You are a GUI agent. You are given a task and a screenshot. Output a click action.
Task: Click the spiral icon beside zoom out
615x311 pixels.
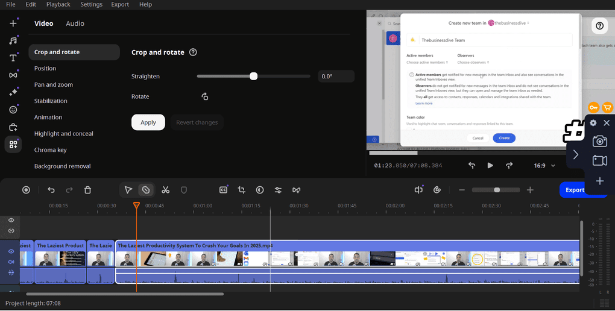tap(437, 190)
